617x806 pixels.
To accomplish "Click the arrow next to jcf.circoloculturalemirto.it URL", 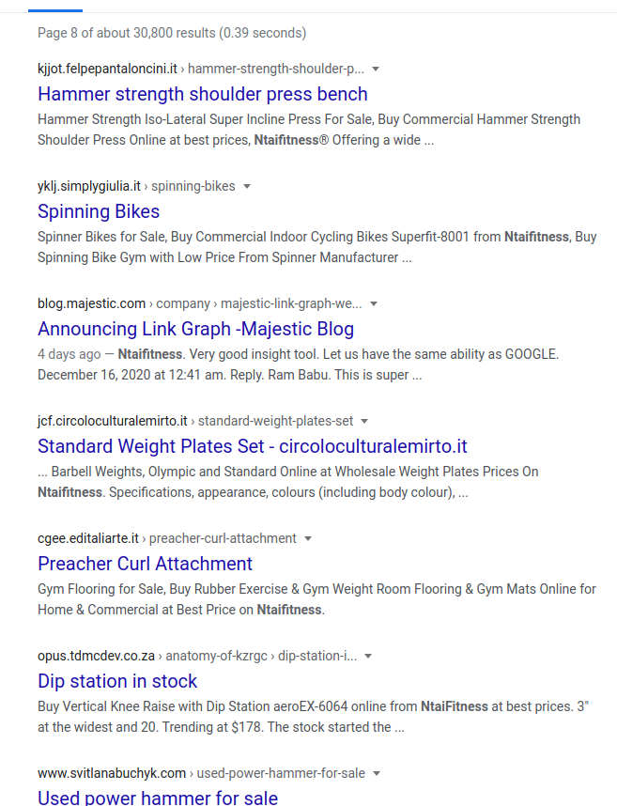I will click(364, 422).
